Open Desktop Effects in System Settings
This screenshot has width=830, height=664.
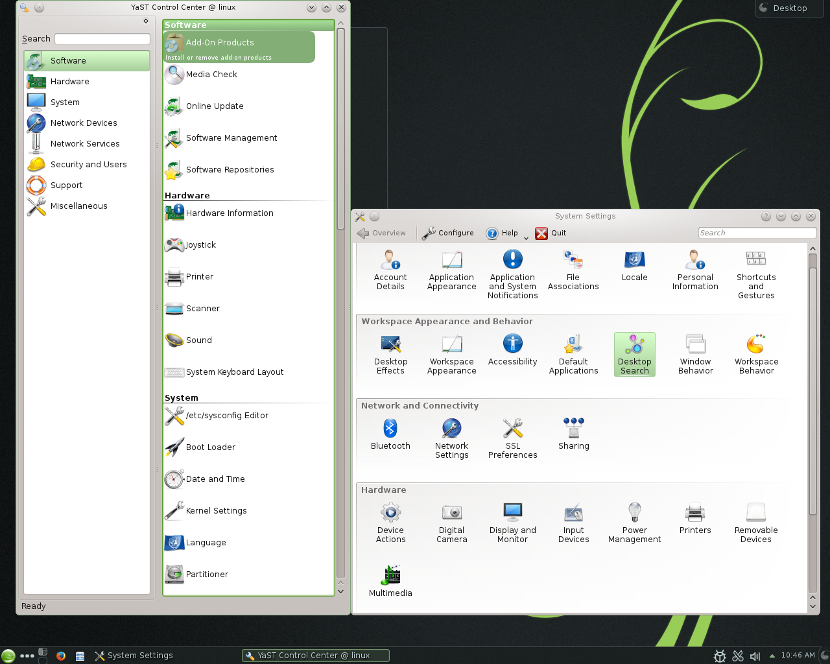point(390,355)
